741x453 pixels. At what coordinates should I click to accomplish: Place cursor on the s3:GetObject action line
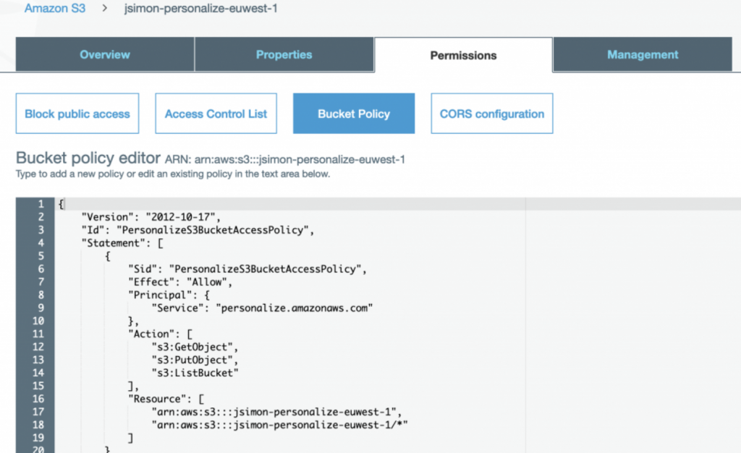click(x=195, y=347)
